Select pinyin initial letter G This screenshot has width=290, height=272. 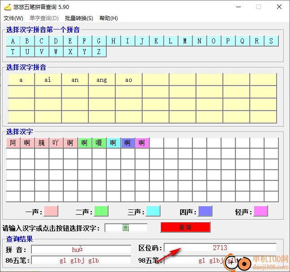[x=99, y=41]
